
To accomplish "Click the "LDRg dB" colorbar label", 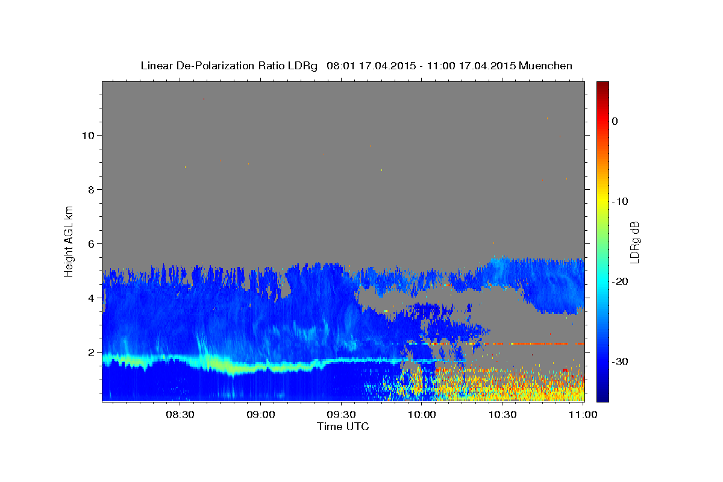I will pos(634,243).
